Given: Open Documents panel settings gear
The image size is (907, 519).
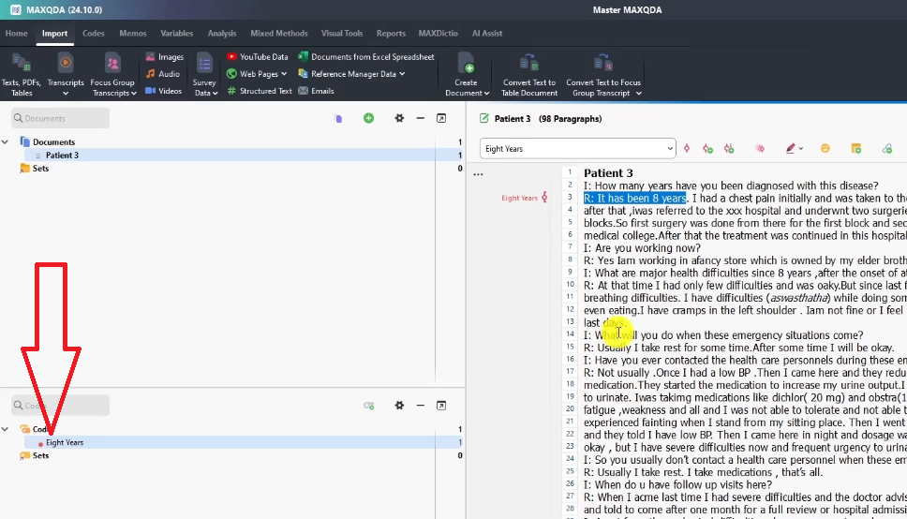Looking at the screenshot, I should pos(399,118).
